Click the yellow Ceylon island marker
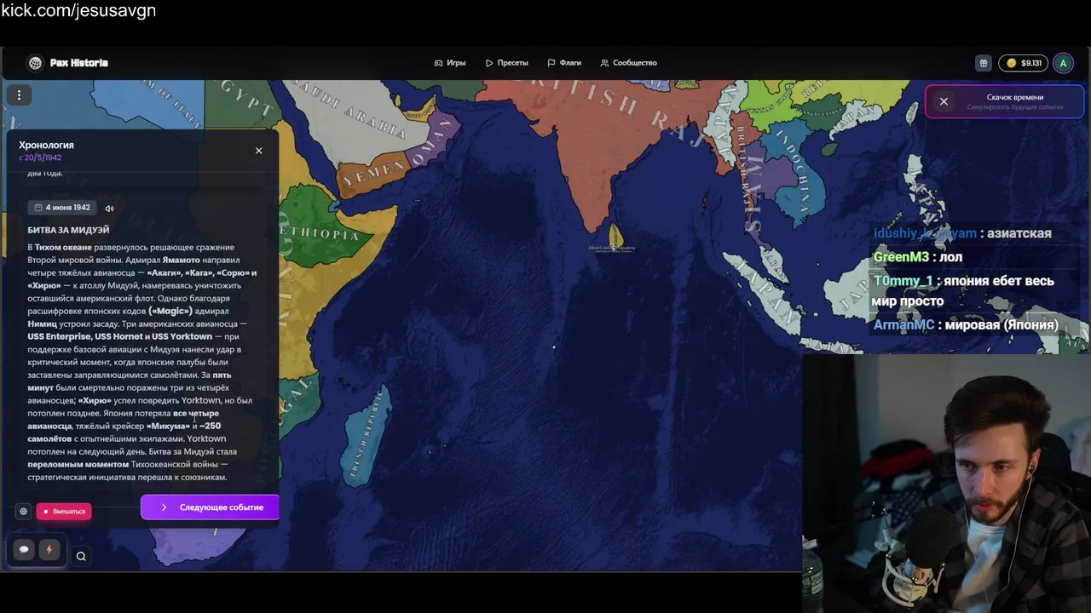 pyautogui.click(x=615, y=236)
